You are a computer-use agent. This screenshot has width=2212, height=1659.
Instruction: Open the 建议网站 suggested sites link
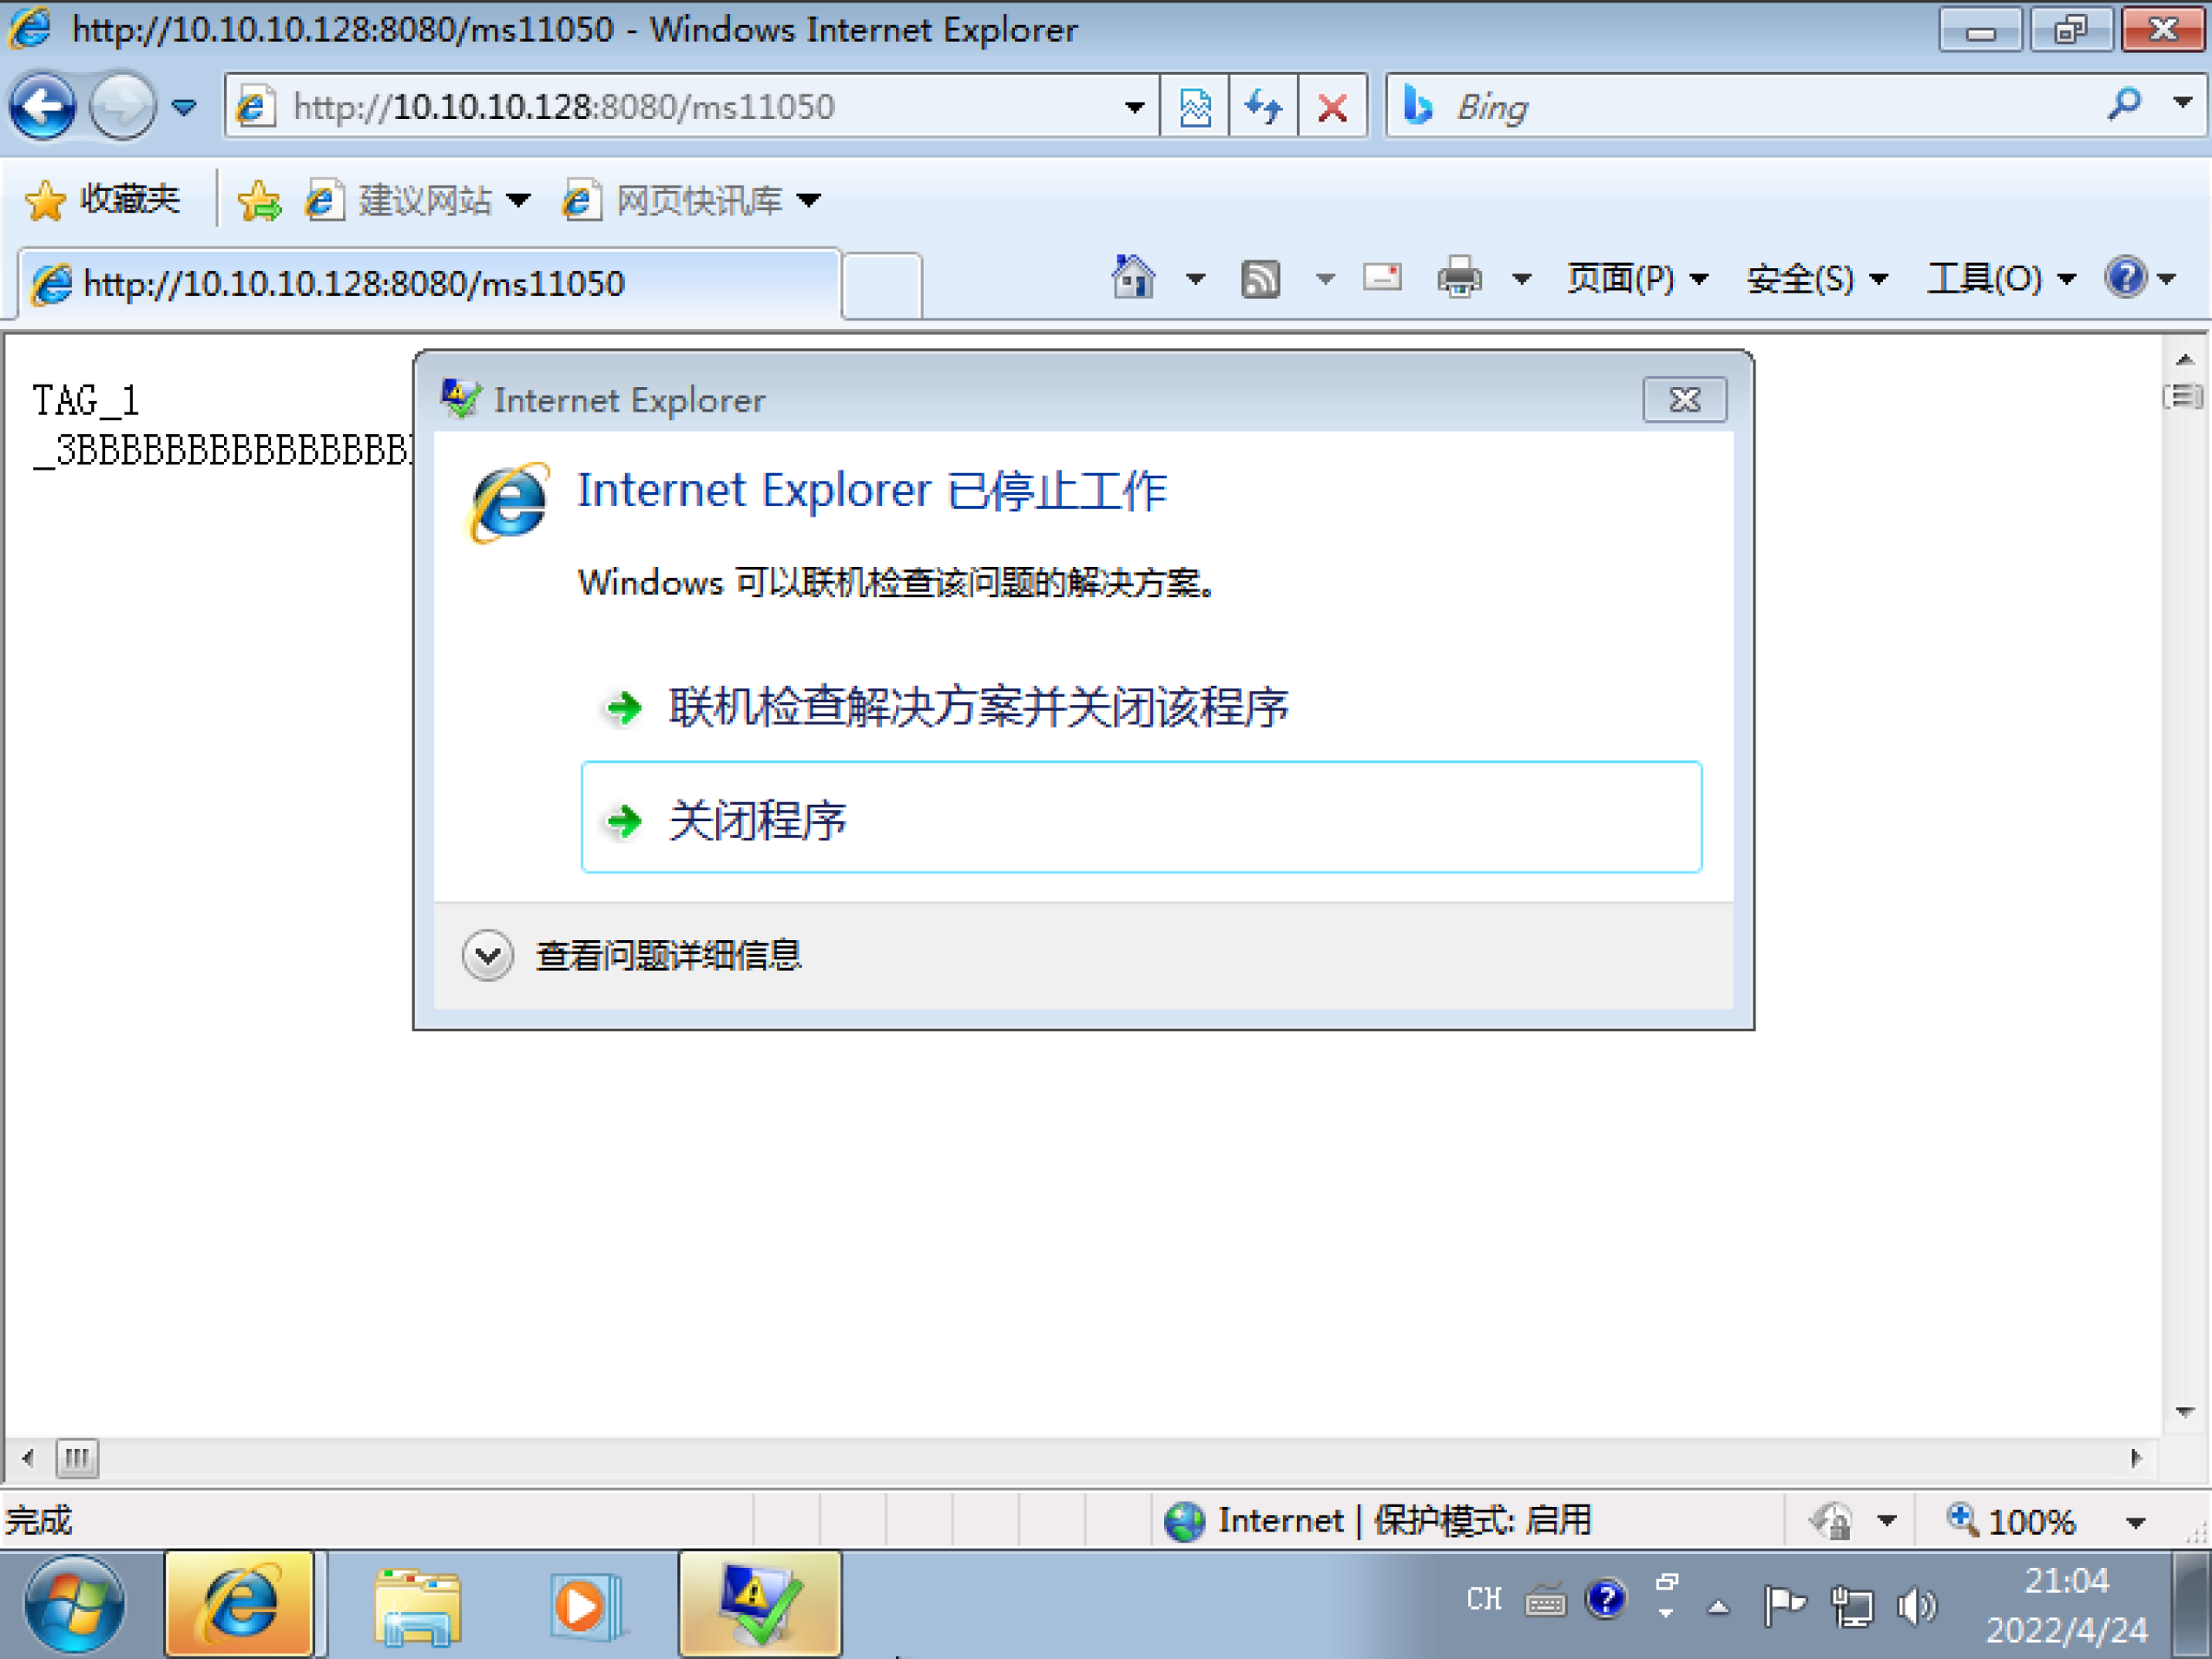[416, 201]
